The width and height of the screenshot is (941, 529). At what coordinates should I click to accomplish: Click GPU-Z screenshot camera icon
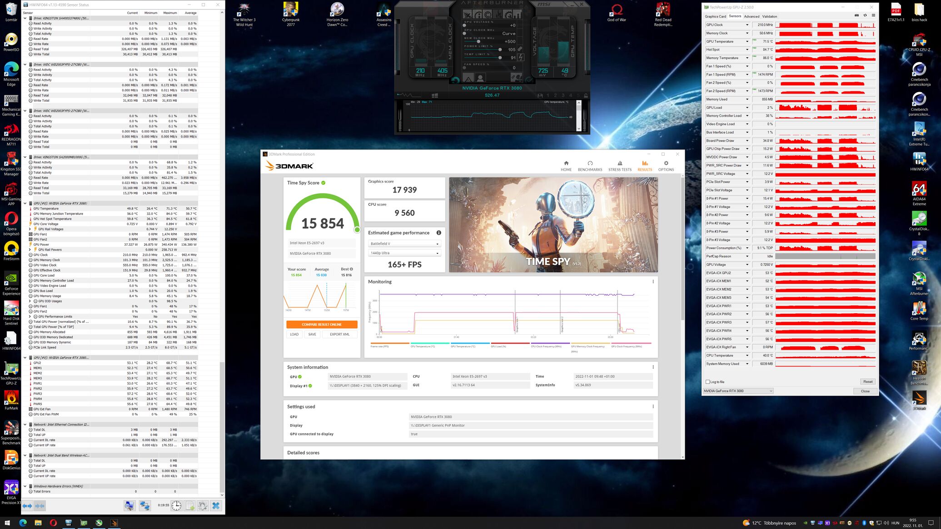tap(856, 15)
